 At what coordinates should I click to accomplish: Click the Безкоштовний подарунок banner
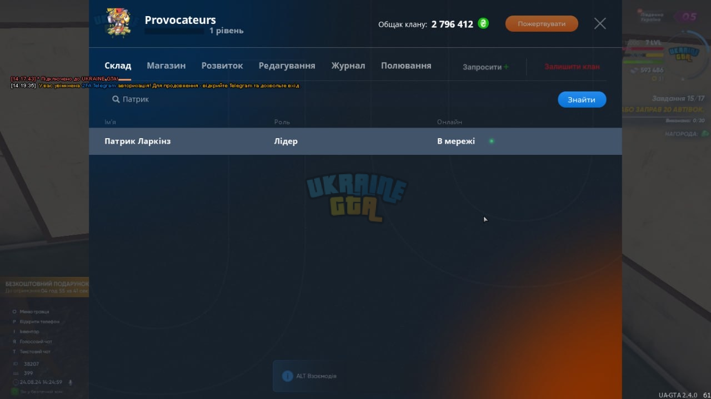(44, 287)
